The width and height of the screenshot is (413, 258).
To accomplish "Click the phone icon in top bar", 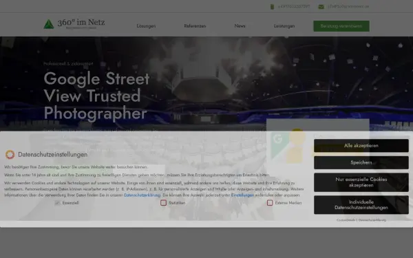I will pyautogui.click(x=272, y=7).
